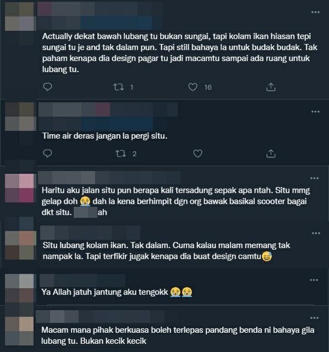
Task: Open the 'Macam mana pihak berkuasa' tweet text
Action: pos(178,335)
